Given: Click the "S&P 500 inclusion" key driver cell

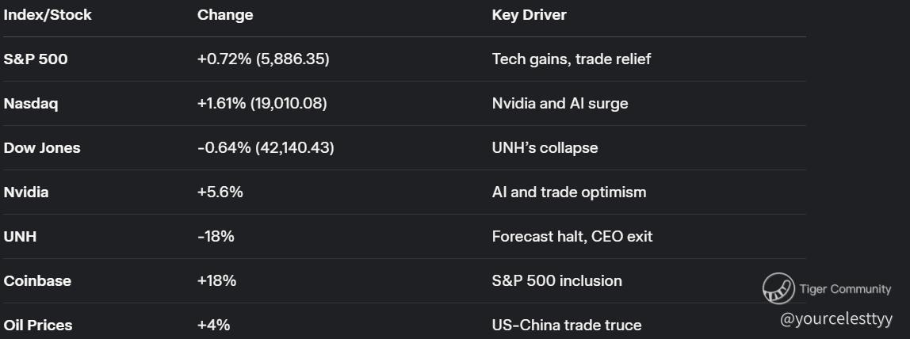Looking at the screenshot, I should point(556,281).
